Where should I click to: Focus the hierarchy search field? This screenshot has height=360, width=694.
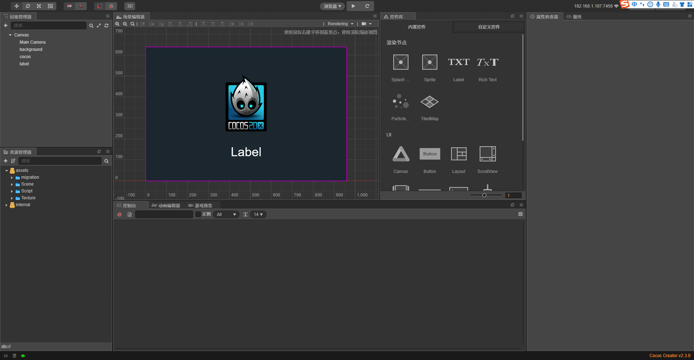coord(48,26)
